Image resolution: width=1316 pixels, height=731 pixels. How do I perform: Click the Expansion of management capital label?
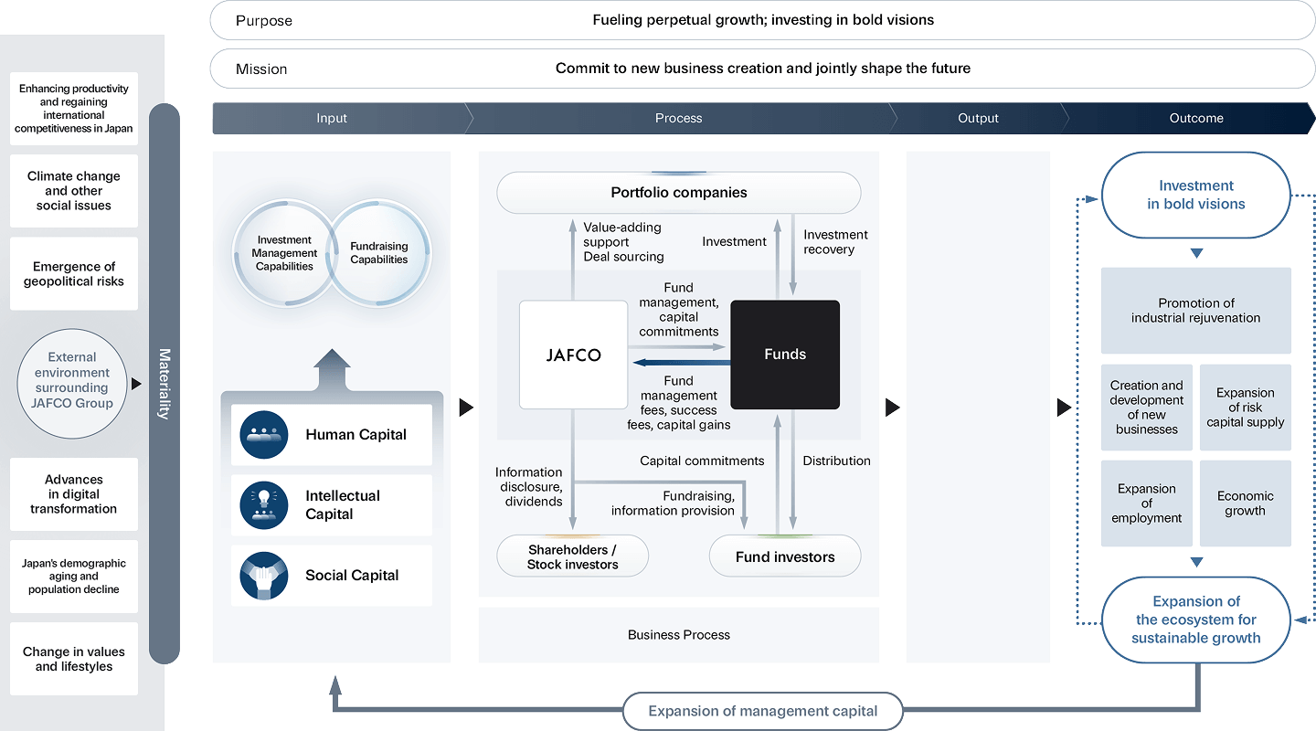(762, 711)
